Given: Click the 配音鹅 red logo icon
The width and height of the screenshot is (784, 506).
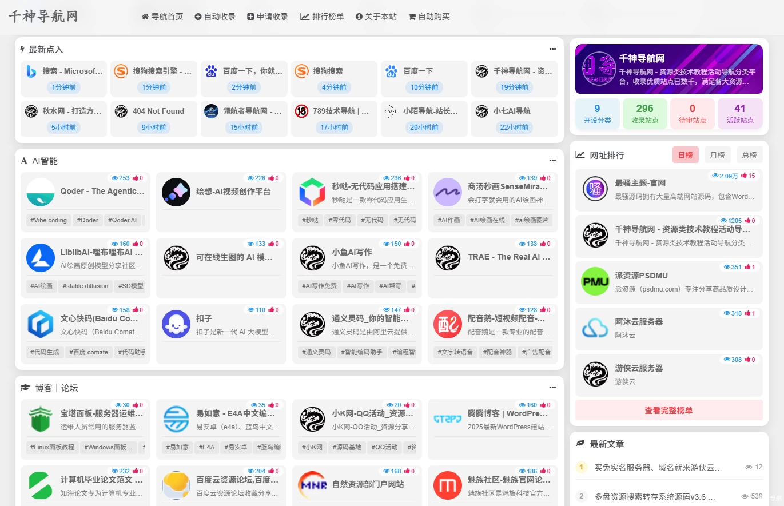Looking at the screenshot, I should [x=448, y=324].
